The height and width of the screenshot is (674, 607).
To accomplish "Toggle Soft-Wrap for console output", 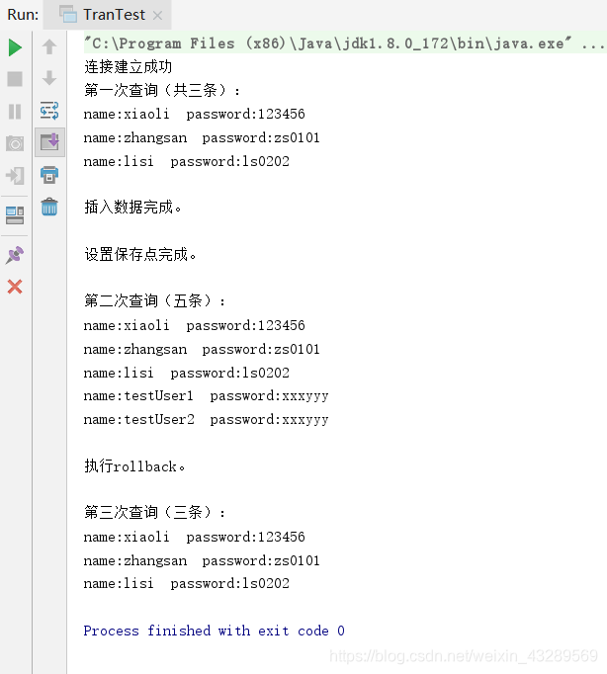I will 49,111.
